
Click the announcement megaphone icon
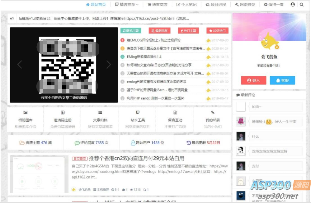[12, 18]
